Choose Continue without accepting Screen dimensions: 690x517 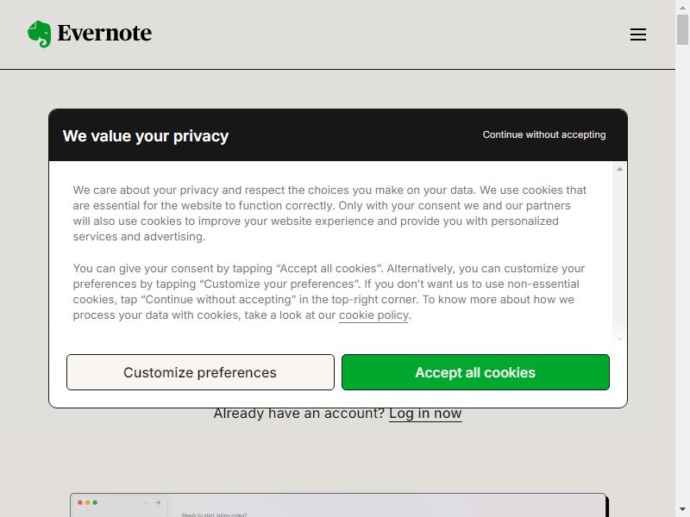(x=544, y=134)
